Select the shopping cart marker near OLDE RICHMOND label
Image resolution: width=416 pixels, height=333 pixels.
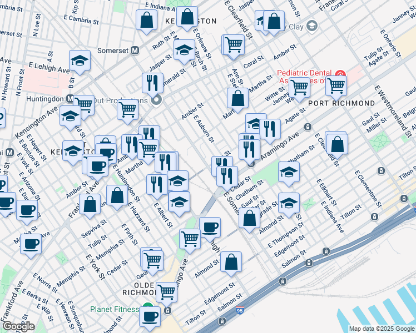(x=167, y=294)
